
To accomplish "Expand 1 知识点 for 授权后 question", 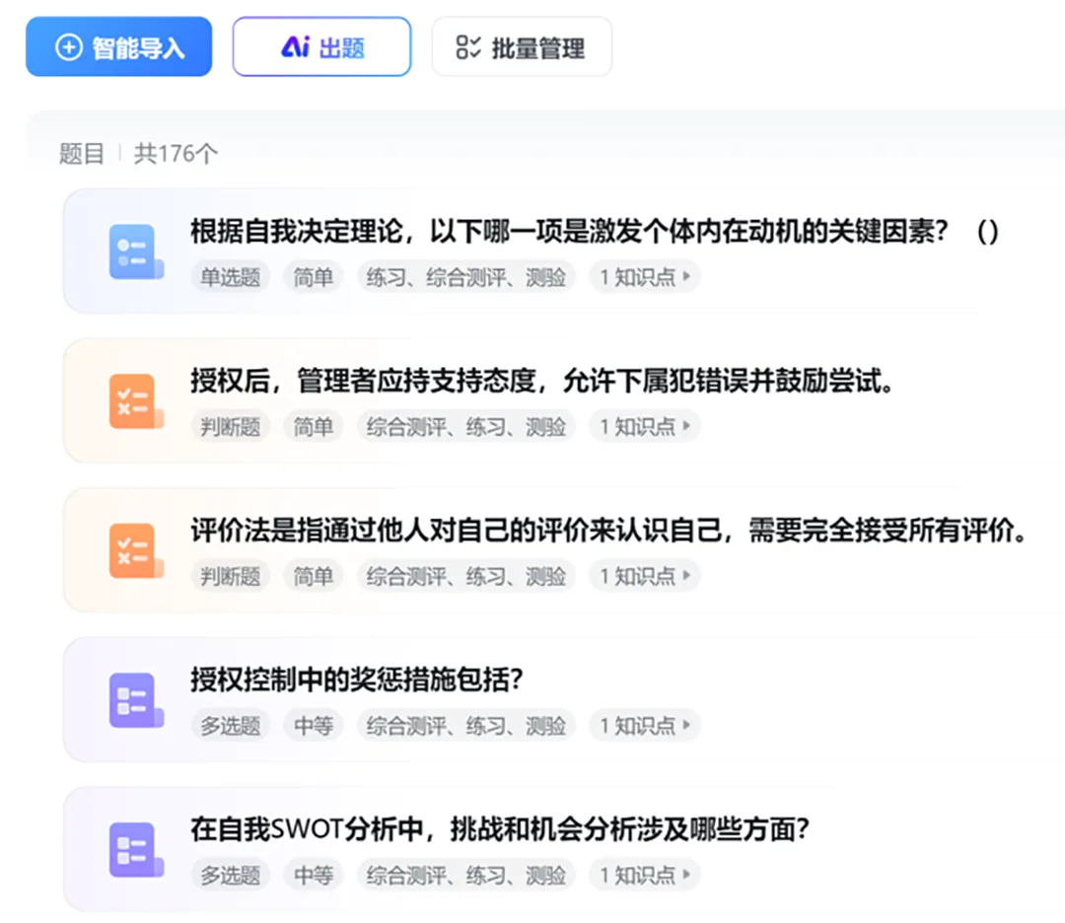I will (x=645, y=427).
